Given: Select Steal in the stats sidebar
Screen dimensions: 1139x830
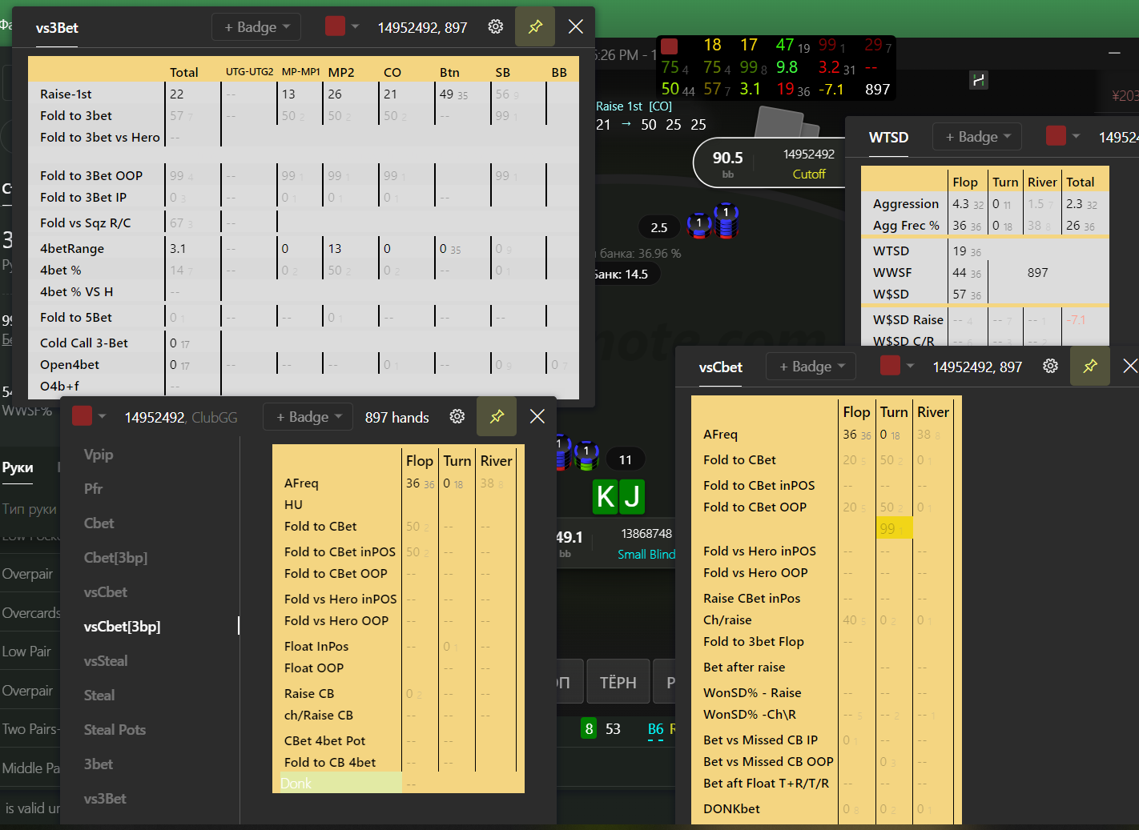Looking at the screenshot, I should (x=99, y=695).
